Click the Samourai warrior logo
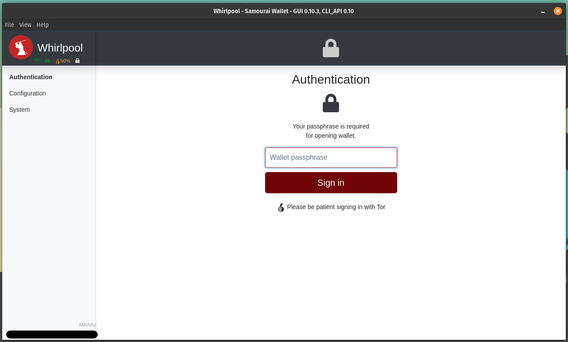This screenshot has height=342, width=568. [x=21, y=47]
